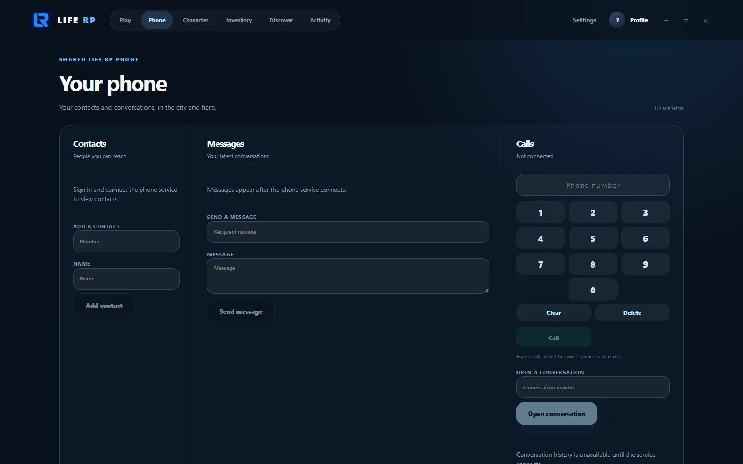Click the Conversation number field
The height and width of the screenshot is (464, 743).
tap(593, 387)
